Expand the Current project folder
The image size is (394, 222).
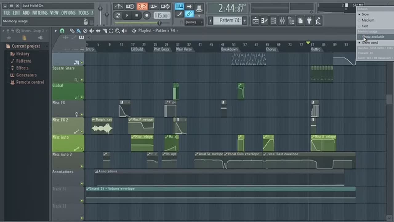[26, 46]
